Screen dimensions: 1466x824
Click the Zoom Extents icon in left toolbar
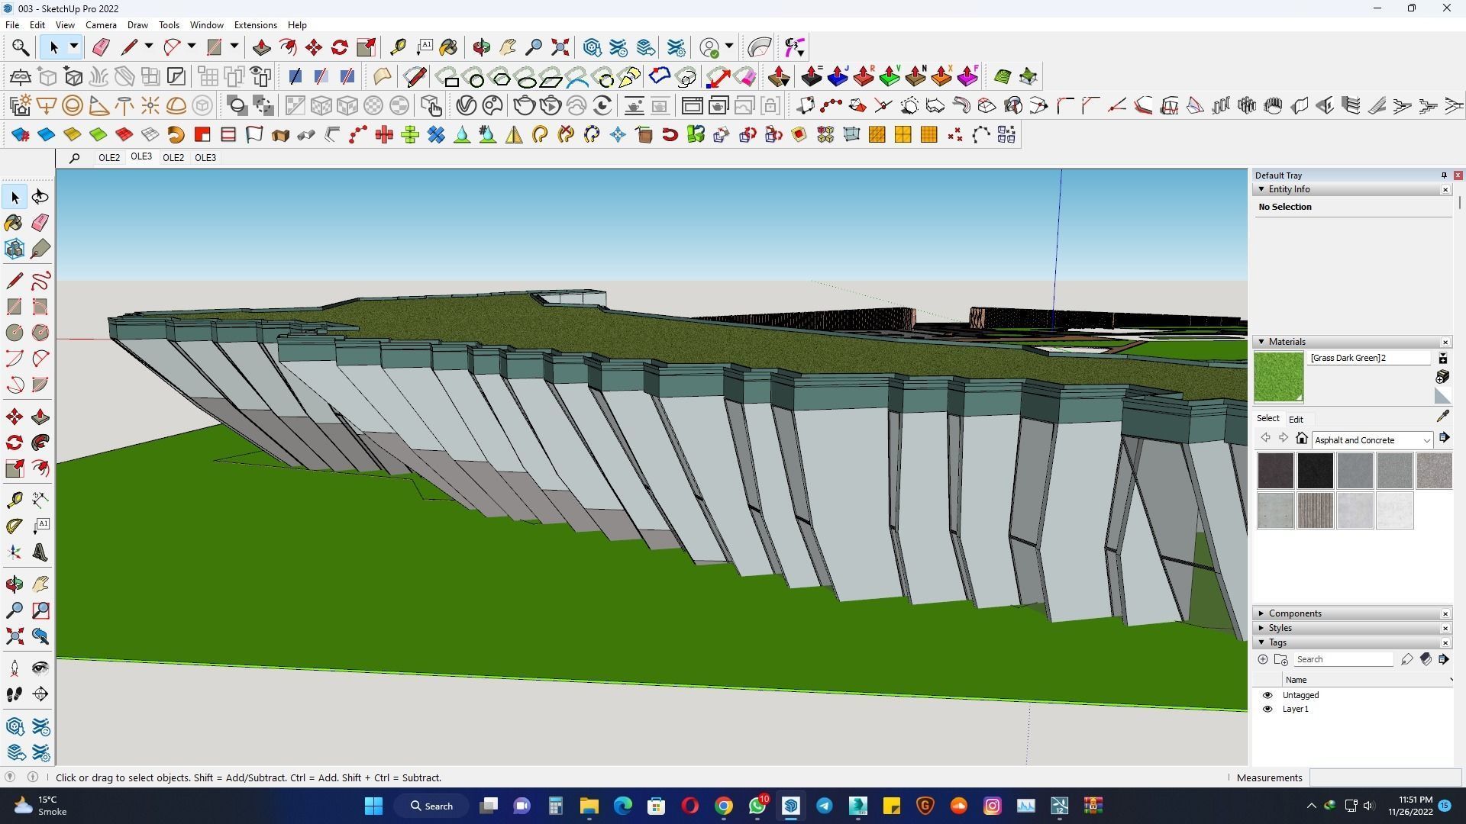(x=14, y=636)
